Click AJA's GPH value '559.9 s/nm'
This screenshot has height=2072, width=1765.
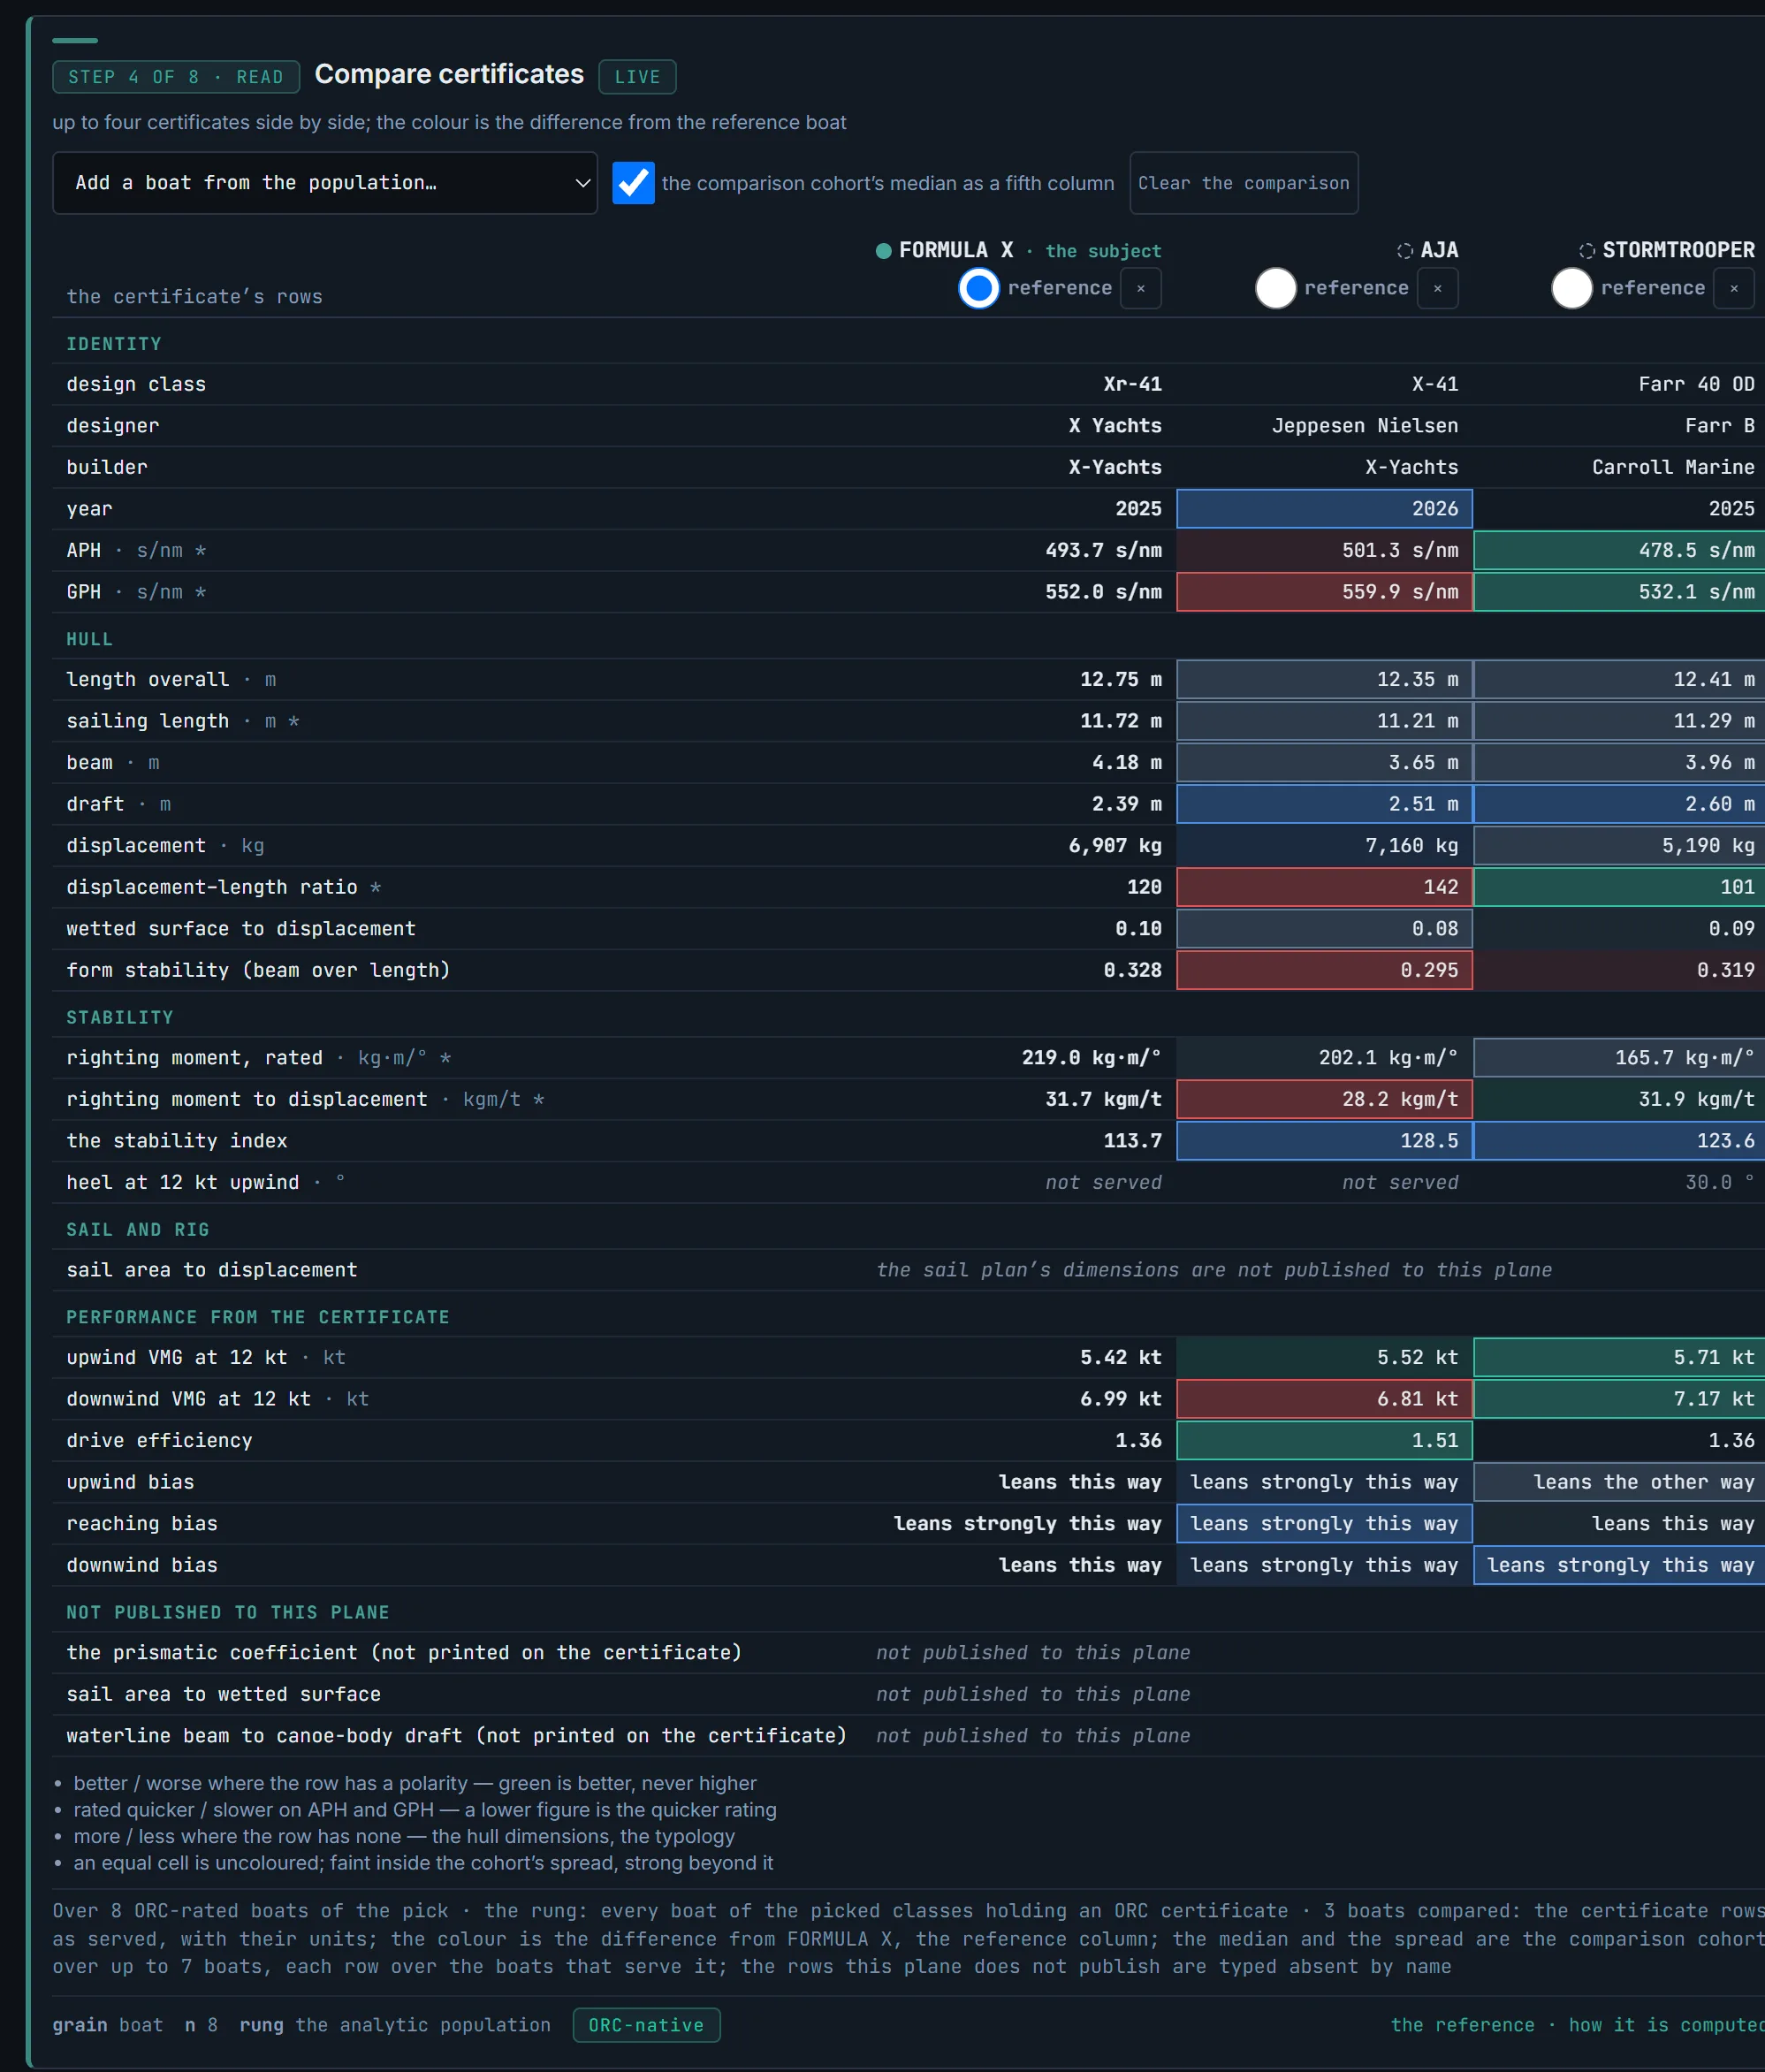tap(1323, 592)
